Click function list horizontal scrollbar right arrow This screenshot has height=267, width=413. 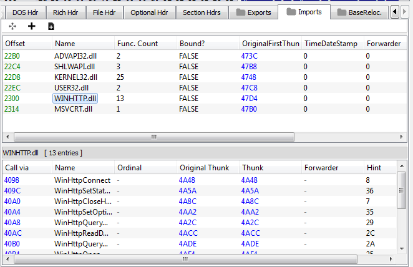391,259
